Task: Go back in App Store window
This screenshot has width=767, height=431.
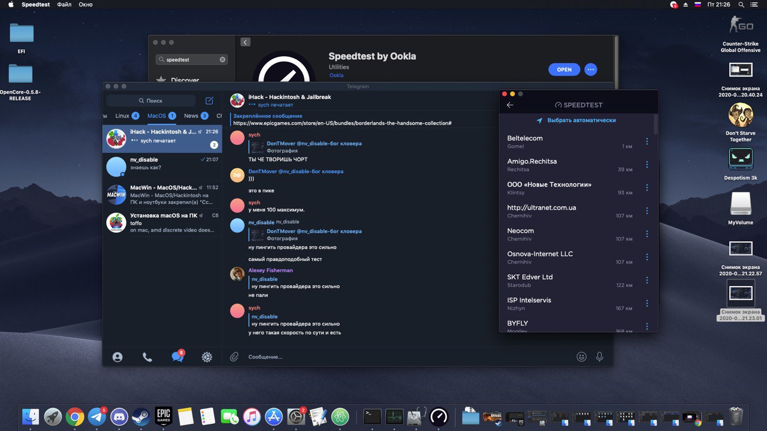Action: point(245,42)
